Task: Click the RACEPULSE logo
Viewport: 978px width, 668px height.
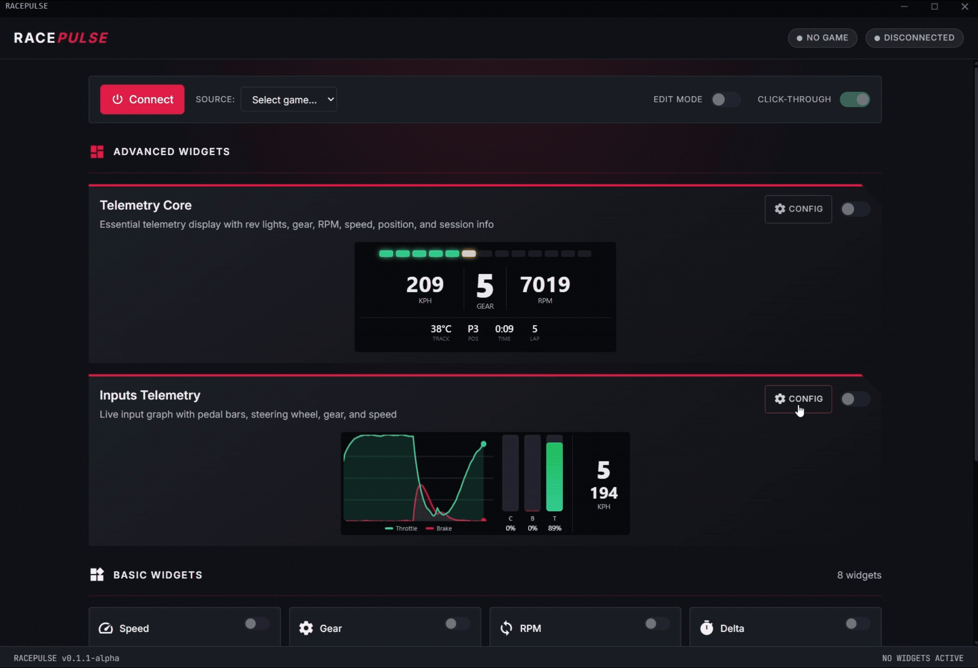Action: coord(61,38)
